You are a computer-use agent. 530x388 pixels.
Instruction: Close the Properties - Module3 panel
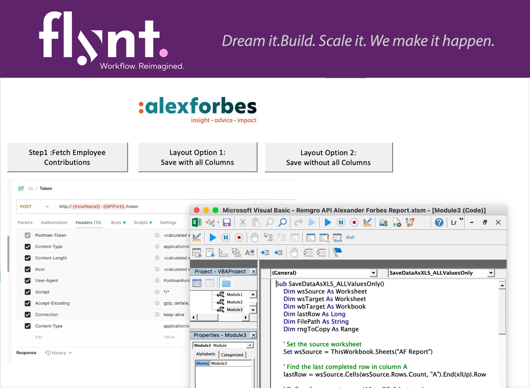click(x=253, y=335)
